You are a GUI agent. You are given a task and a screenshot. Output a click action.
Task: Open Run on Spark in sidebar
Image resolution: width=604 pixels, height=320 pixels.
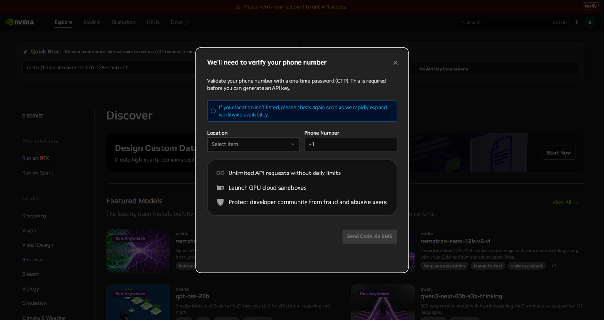(x=38, y=173)
